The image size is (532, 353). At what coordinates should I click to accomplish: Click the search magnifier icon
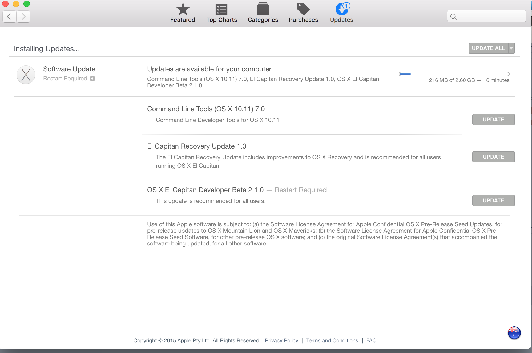pyautogui.click(x=453, y=17)
